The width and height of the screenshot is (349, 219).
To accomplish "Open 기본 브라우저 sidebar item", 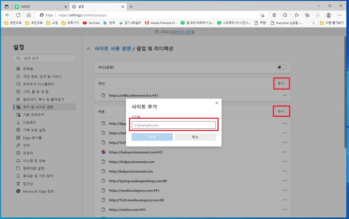I will 34,115.
